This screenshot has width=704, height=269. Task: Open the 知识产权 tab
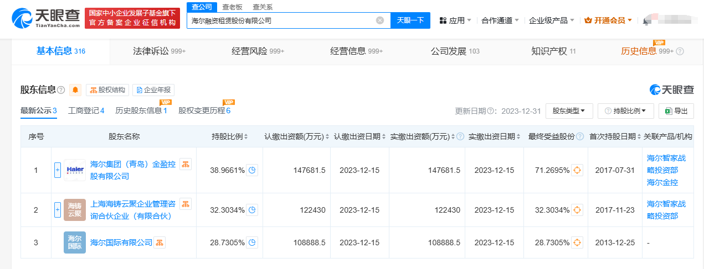554,51
